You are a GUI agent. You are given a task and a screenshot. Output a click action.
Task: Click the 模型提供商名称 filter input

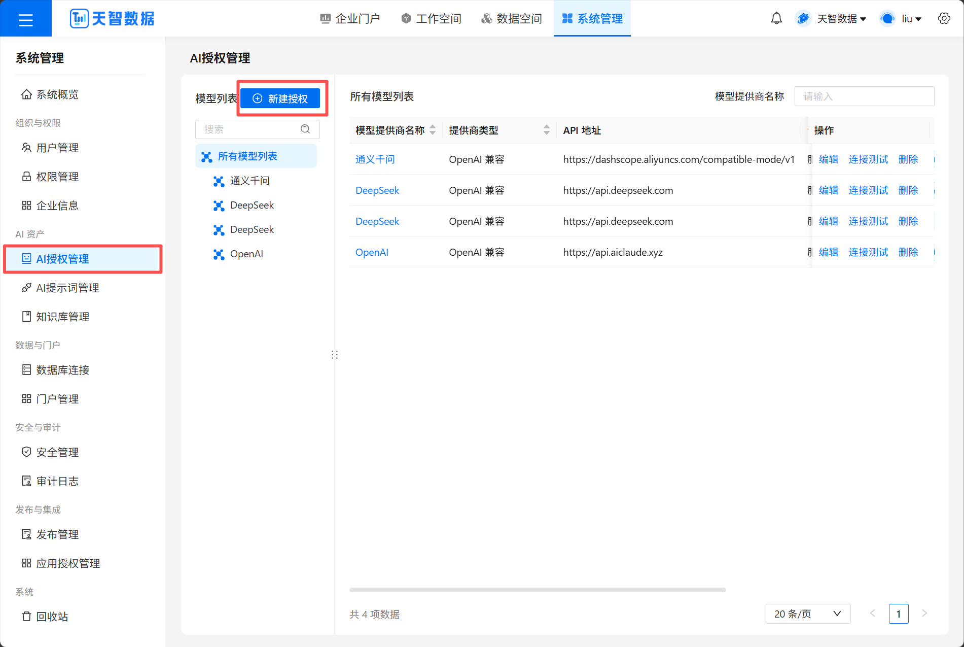point(864,96)
